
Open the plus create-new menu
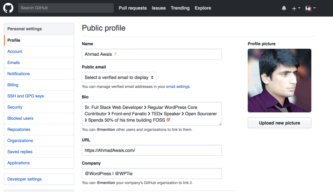pos(296,8)
